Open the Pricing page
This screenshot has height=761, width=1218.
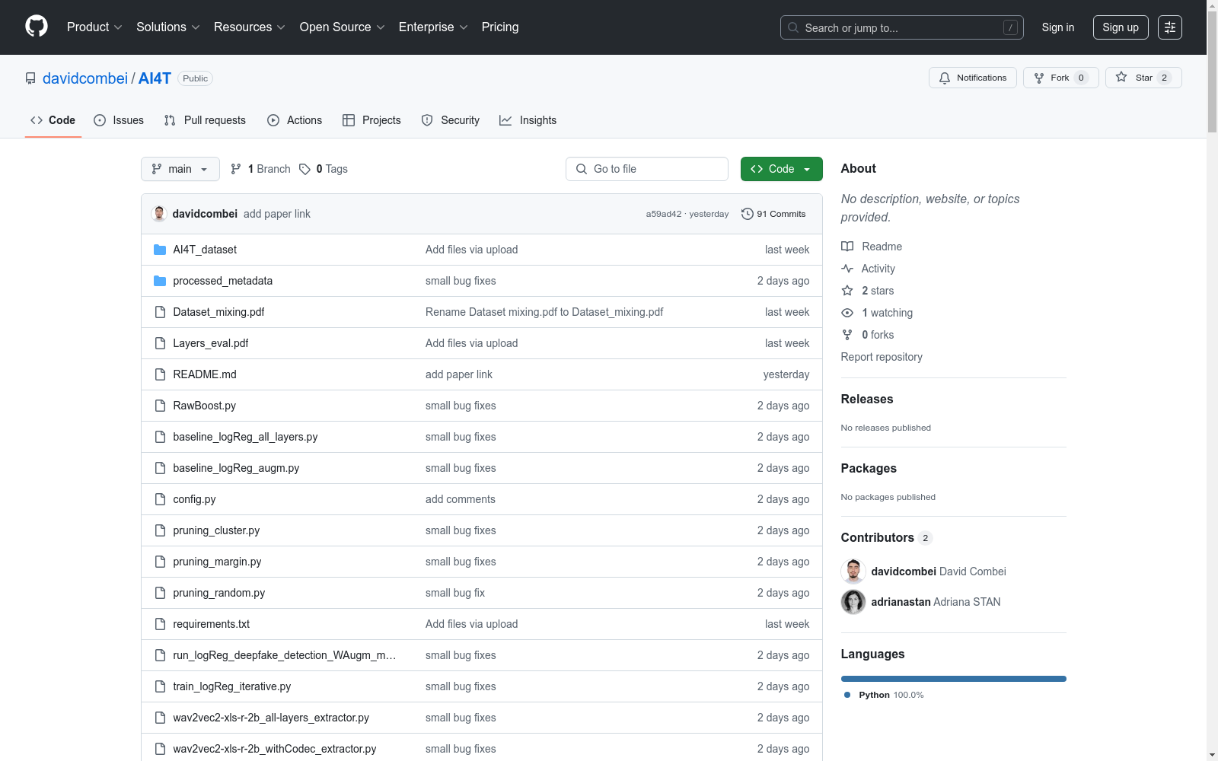(500, 27)
